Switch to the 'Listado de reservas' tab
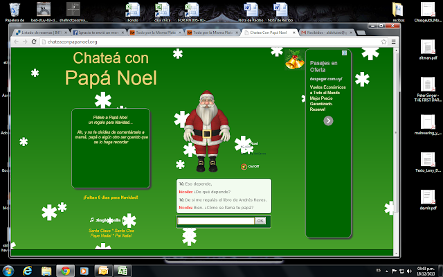 [x=42, y=33]
